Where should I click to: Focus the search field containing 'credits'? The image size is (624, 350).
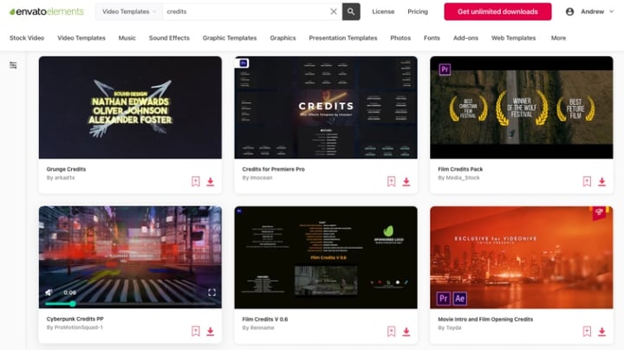point(246,11)
